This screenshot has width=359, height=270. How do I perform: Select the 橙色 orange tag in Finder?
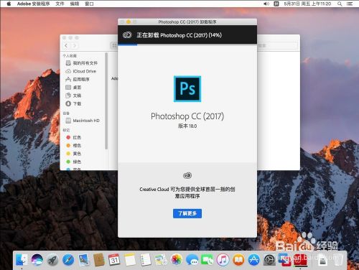[74, 146]
